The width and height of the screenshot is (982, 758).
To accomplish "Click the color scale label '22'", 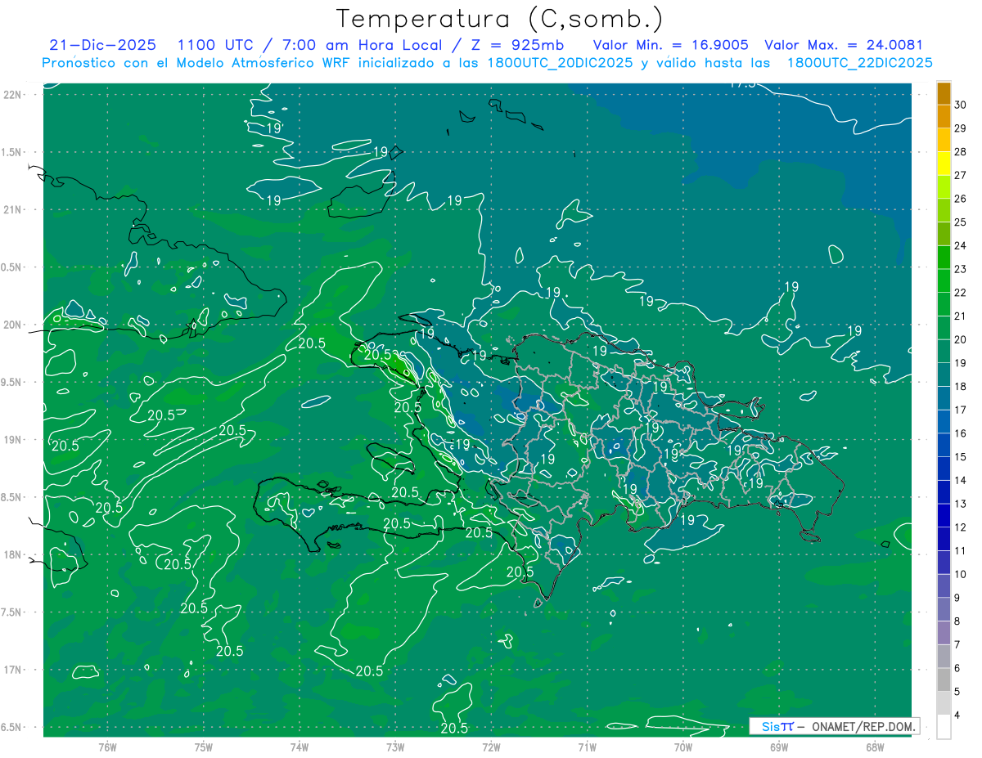I will coord(960,293).
